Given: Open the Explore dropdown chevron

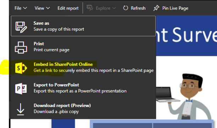Looking at the screenshot, I should pyautogui.click(x=114, y=8).
